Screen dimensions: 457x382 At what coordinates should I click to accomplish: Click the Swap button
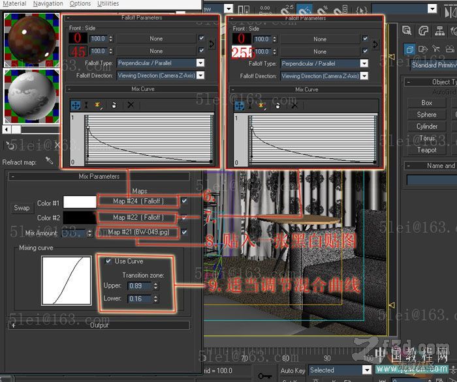click(x=22, y=208)
